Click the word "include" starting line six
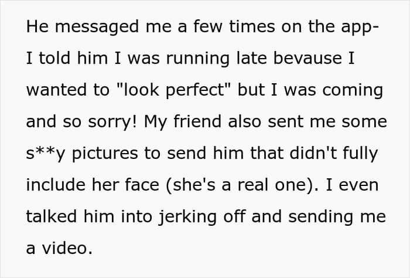Viewport: 410px width, 278px height. click(56, 185)
